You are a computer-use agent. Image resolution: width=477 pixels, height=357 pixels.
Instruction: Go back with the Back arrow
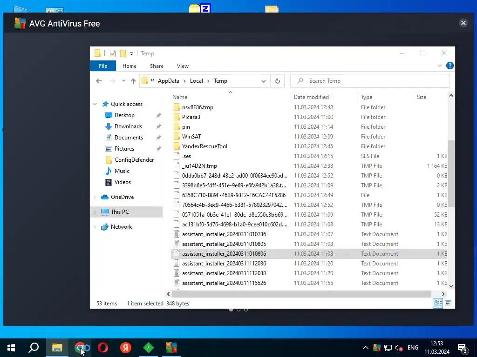99,81
